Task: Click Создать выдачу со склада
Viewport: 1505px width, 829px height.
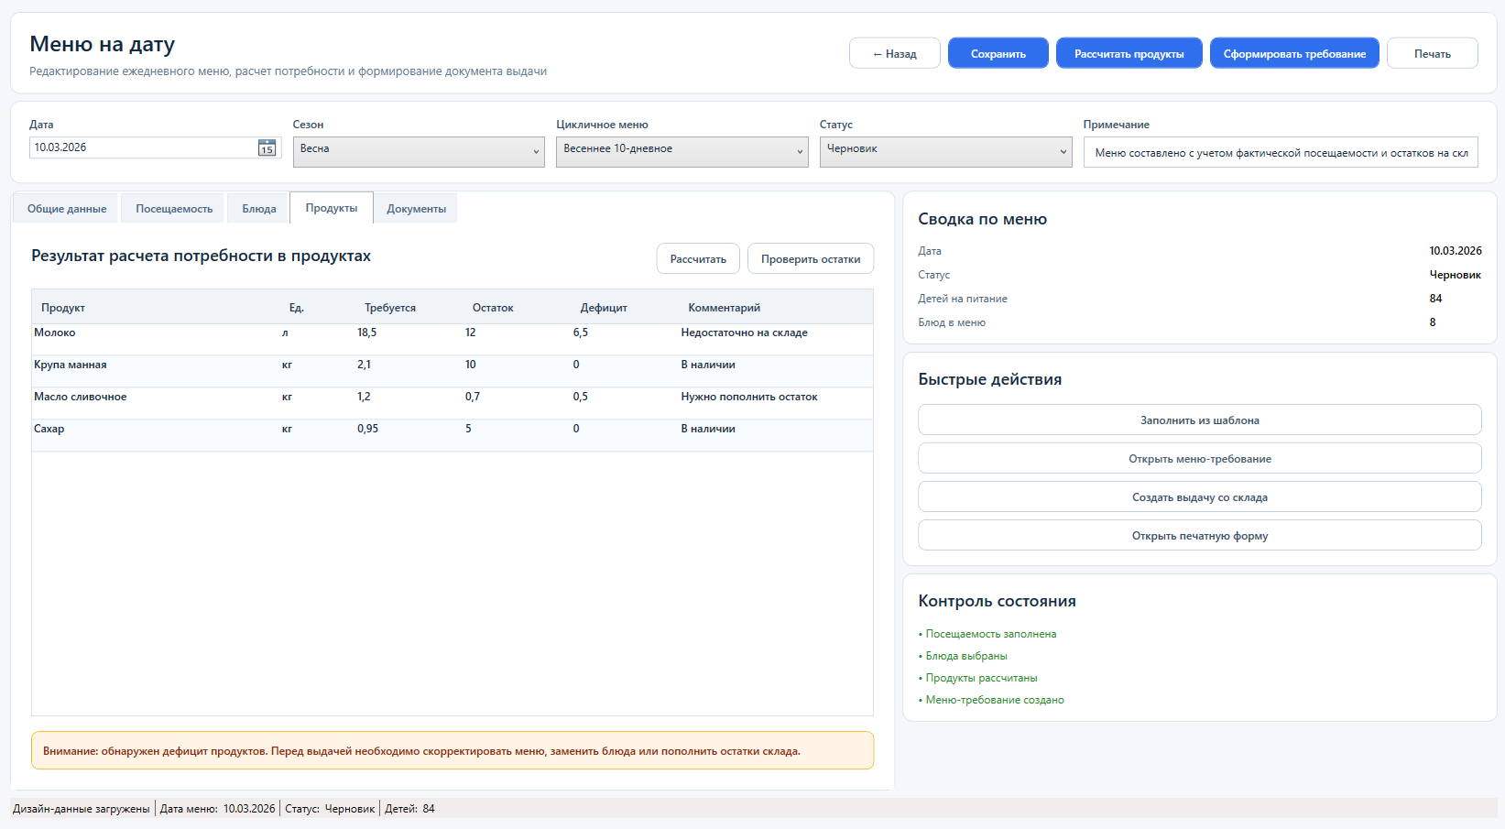Action: [x=1199, y=497]
